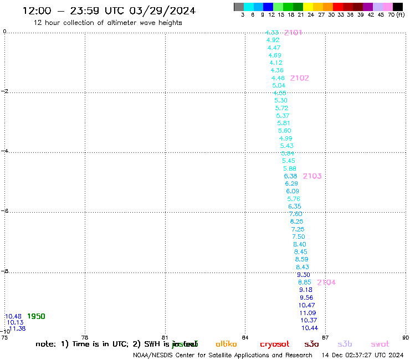The image size is (410, 360).
Task: Click the wave height value '4.12'
Action: (x=276, y=63)
